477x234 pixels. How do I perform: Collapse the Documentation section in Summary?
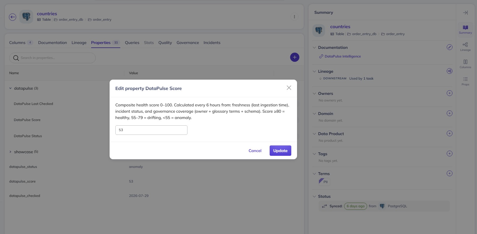[x=314, y=47]
